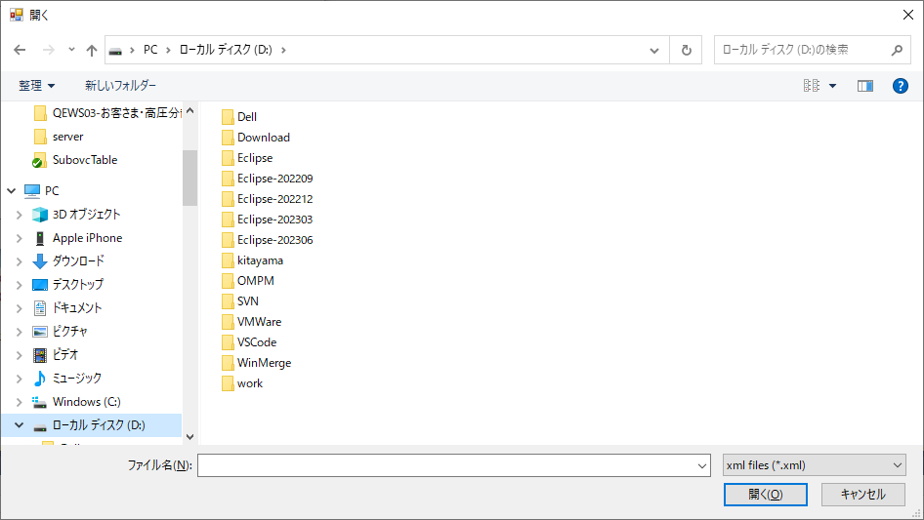Screen dimensions: 924x520
Task: Open help with question mark icon
Action: [900, 86]
